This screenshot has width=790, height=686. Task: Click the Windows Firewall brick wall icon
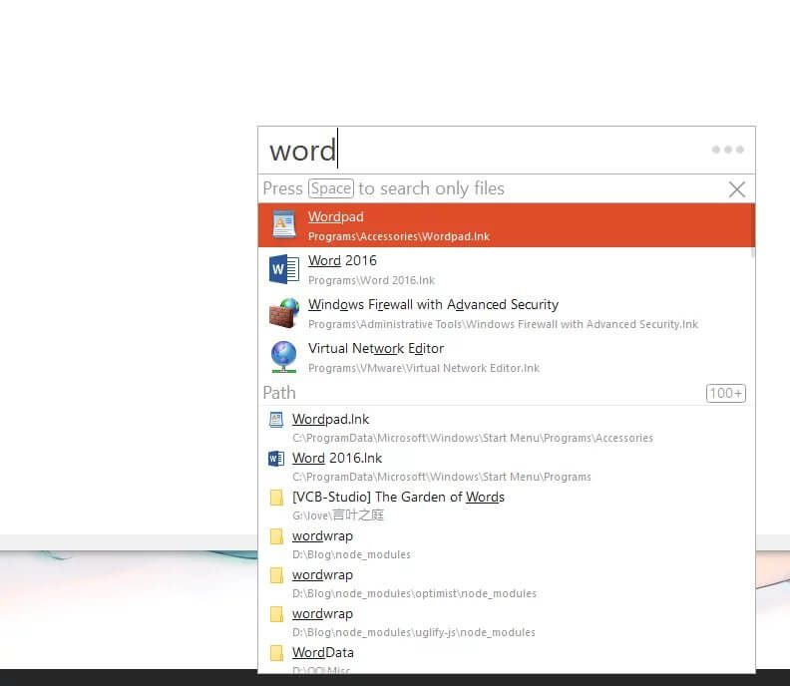[x=284, y=313]
